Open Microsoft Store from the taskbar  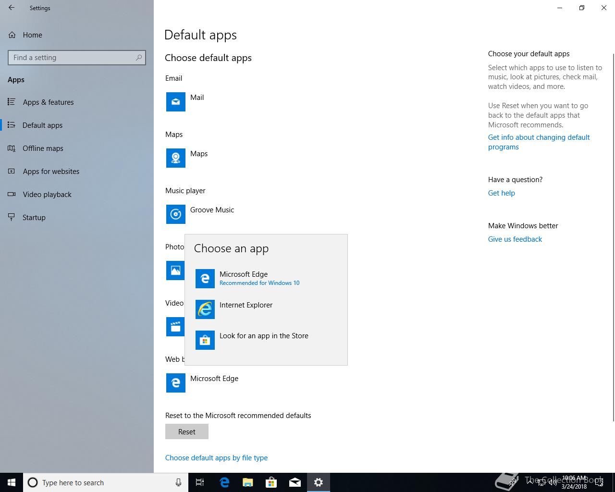(271, 482)
